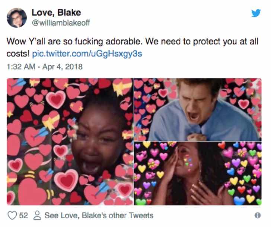This screenshot has height=227, width=271.
Task: Click the Twitter bird logo icon
Action: (256, 13)
